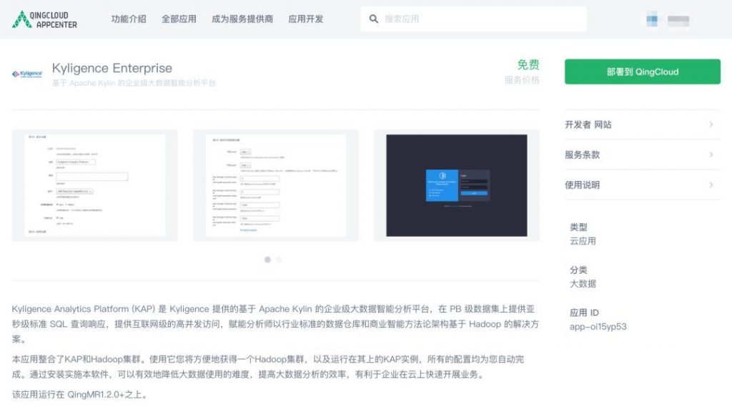Click the blurred user avatar icon
Image resolution: width=732 pixels, height=417 pixels.
(x=652, y=20)
